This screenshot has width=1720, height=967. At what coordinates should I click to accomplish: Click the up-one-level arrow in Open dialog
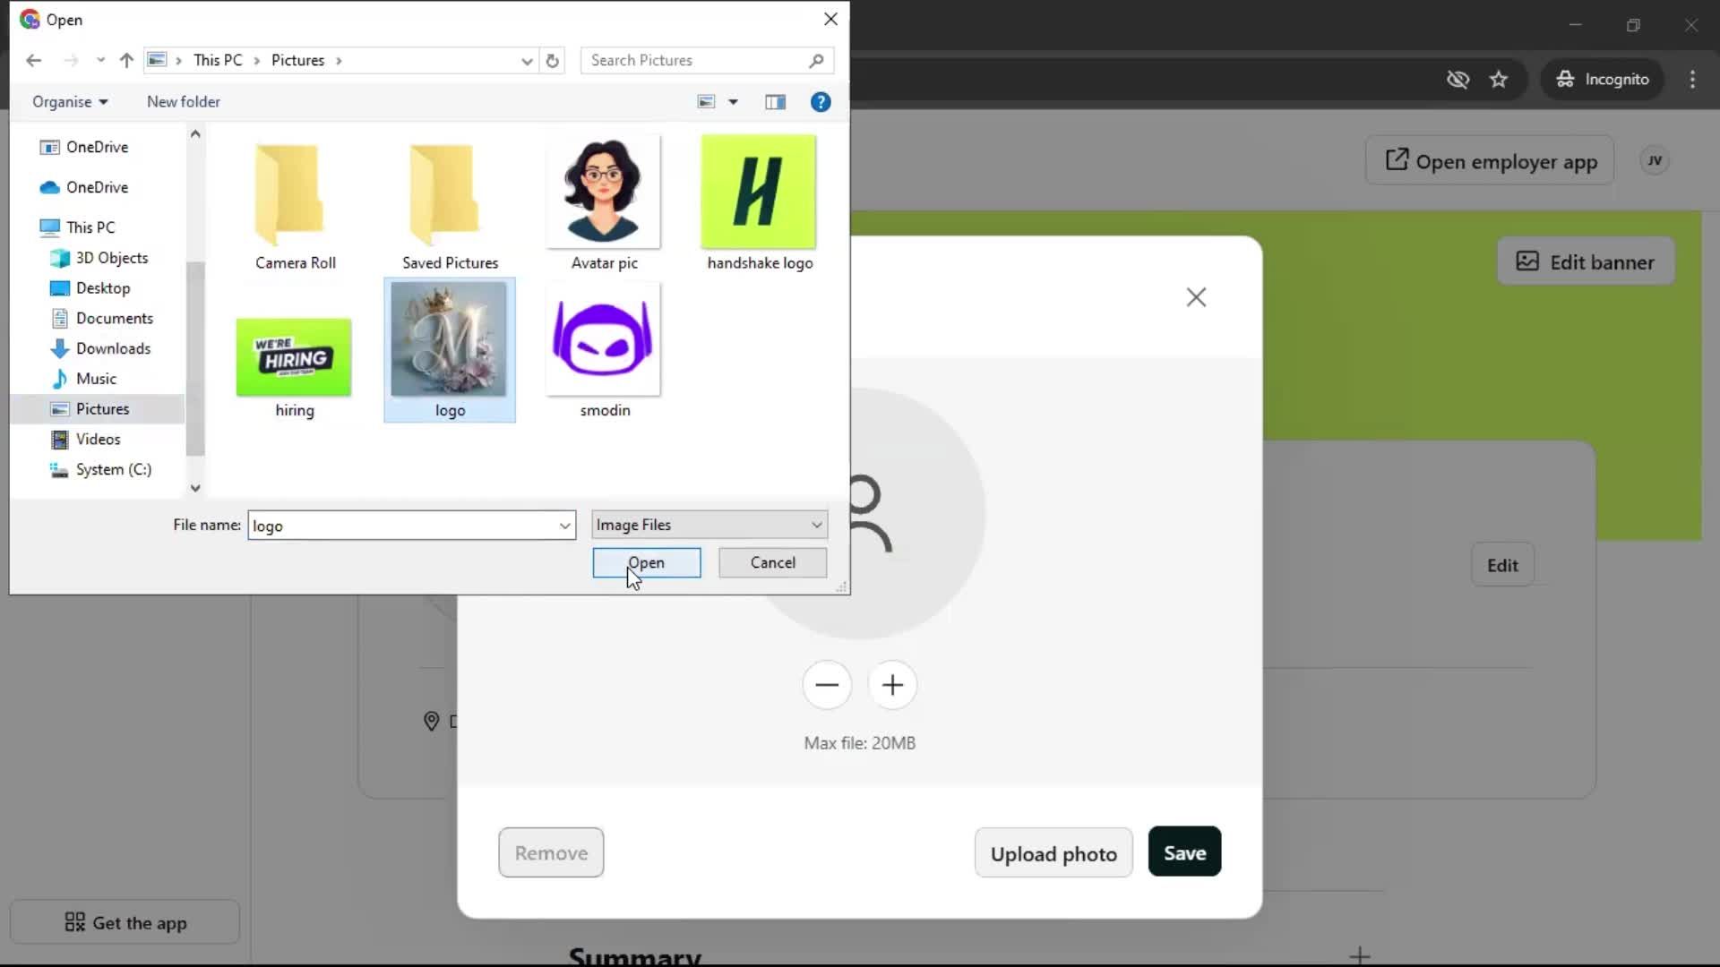tap(126, 60)
